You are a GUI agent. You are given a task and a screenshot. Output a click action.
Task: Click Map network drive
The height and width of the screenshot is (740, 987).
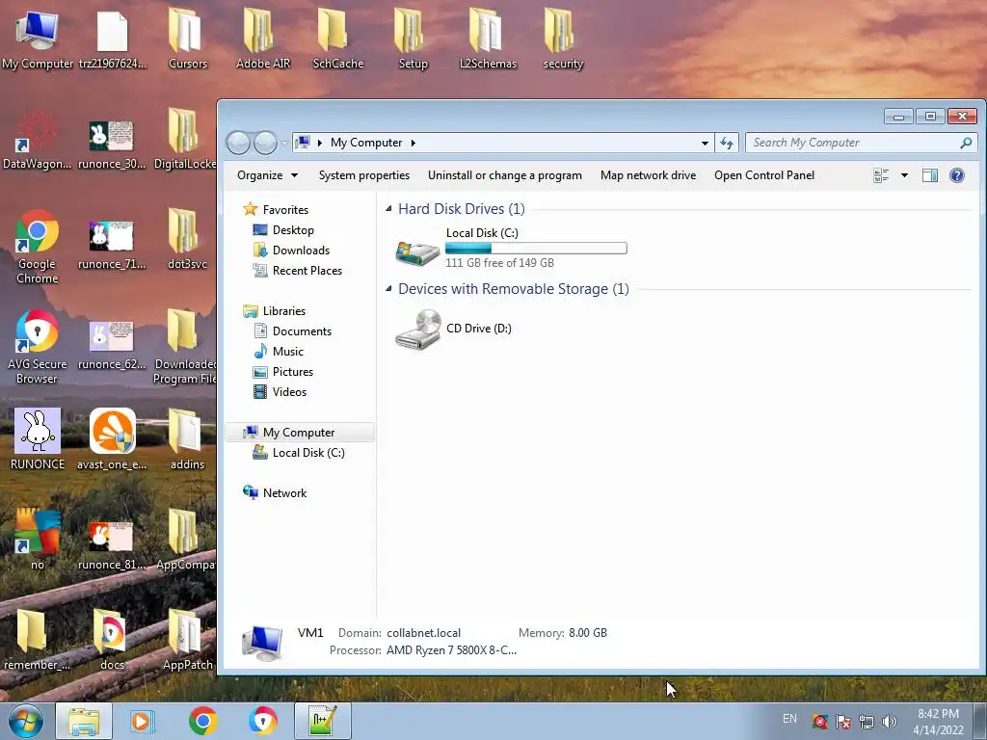(x=648, y=175)
